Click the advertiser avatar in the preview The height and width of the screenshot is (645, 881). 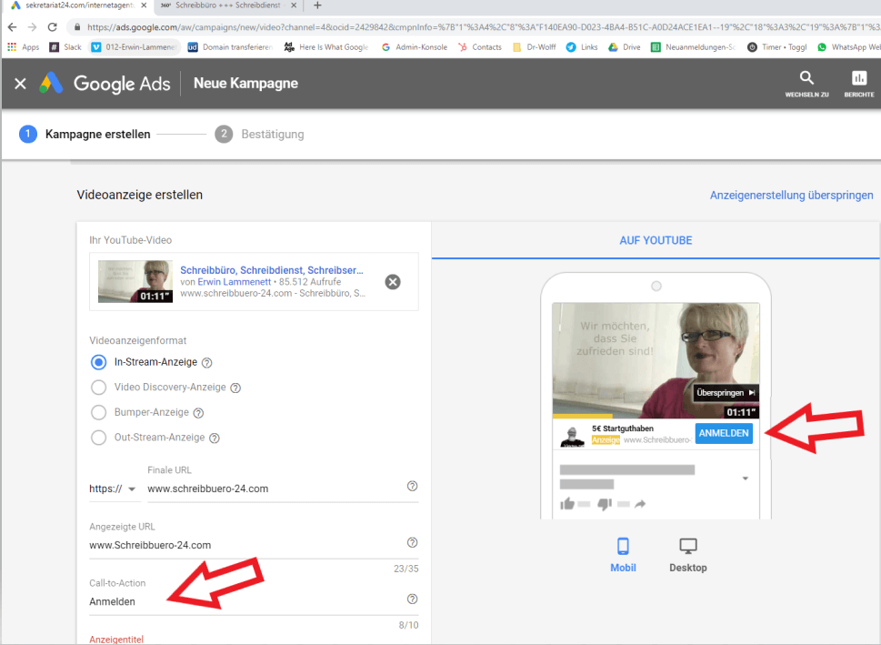(x=573, y=436)
